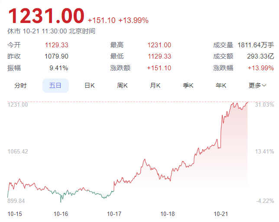The image size is (279, 222).
Task: Click the 10-15 date label on axis
Action: click(15, 214)
